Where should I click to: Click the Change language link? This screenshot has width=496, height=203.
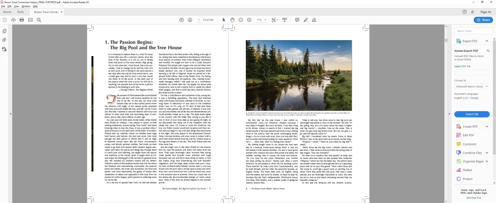[474, 98]
